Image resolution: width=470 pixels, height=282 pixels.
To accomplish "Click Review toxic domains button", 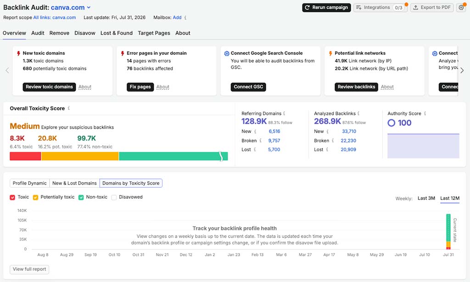I will tap(49, 87).
